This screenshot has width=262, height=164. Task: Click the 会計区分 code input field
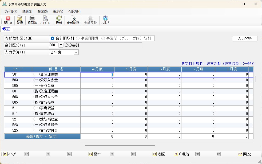pyautogui.click(x=53, y=45)
